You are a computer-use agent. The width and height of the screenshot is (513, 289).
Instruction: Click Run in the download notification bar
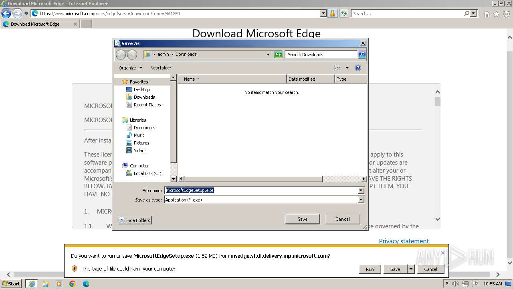(x=370, y=269)
